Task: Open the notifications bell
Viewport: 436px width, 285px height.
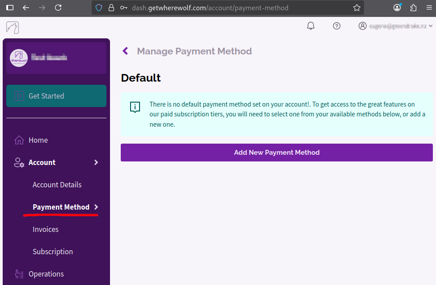Action: tap(311, 26)
